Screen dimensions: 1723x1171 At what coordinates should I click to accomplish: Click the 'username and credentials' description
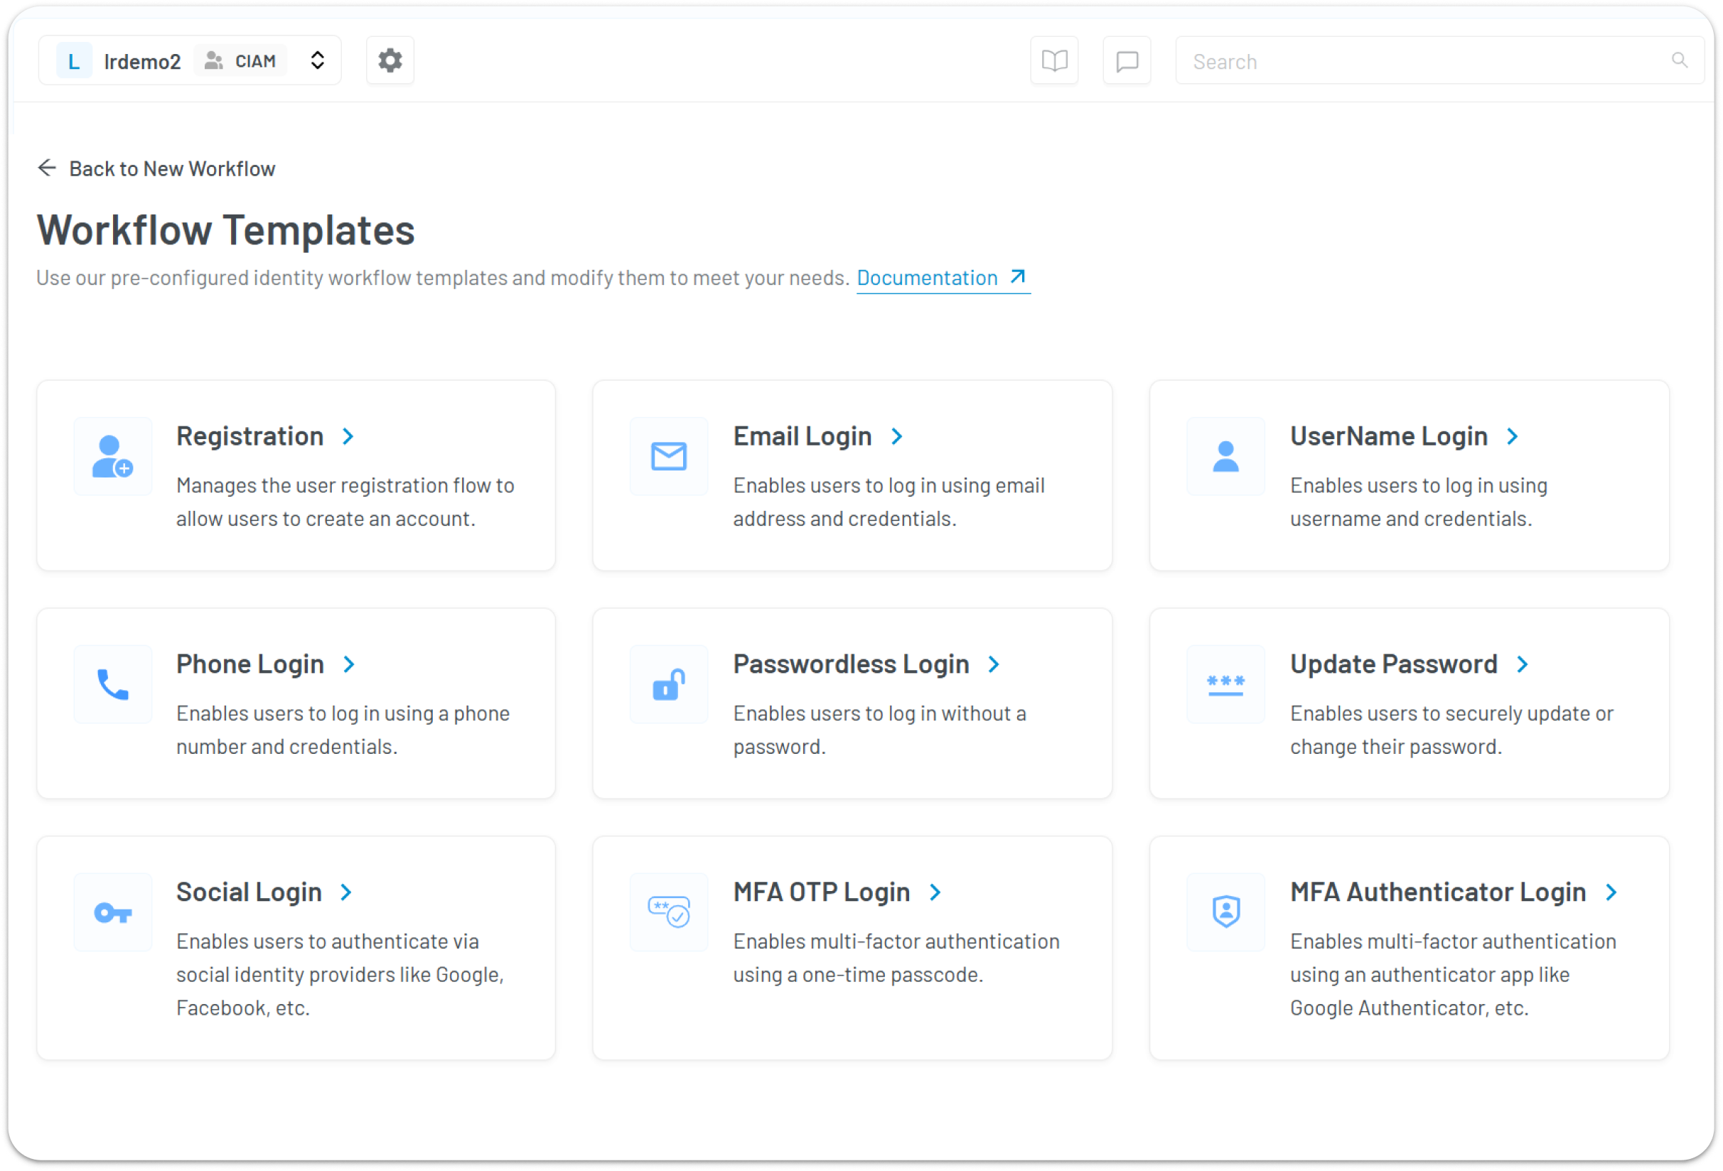(x=1418, y=502)
